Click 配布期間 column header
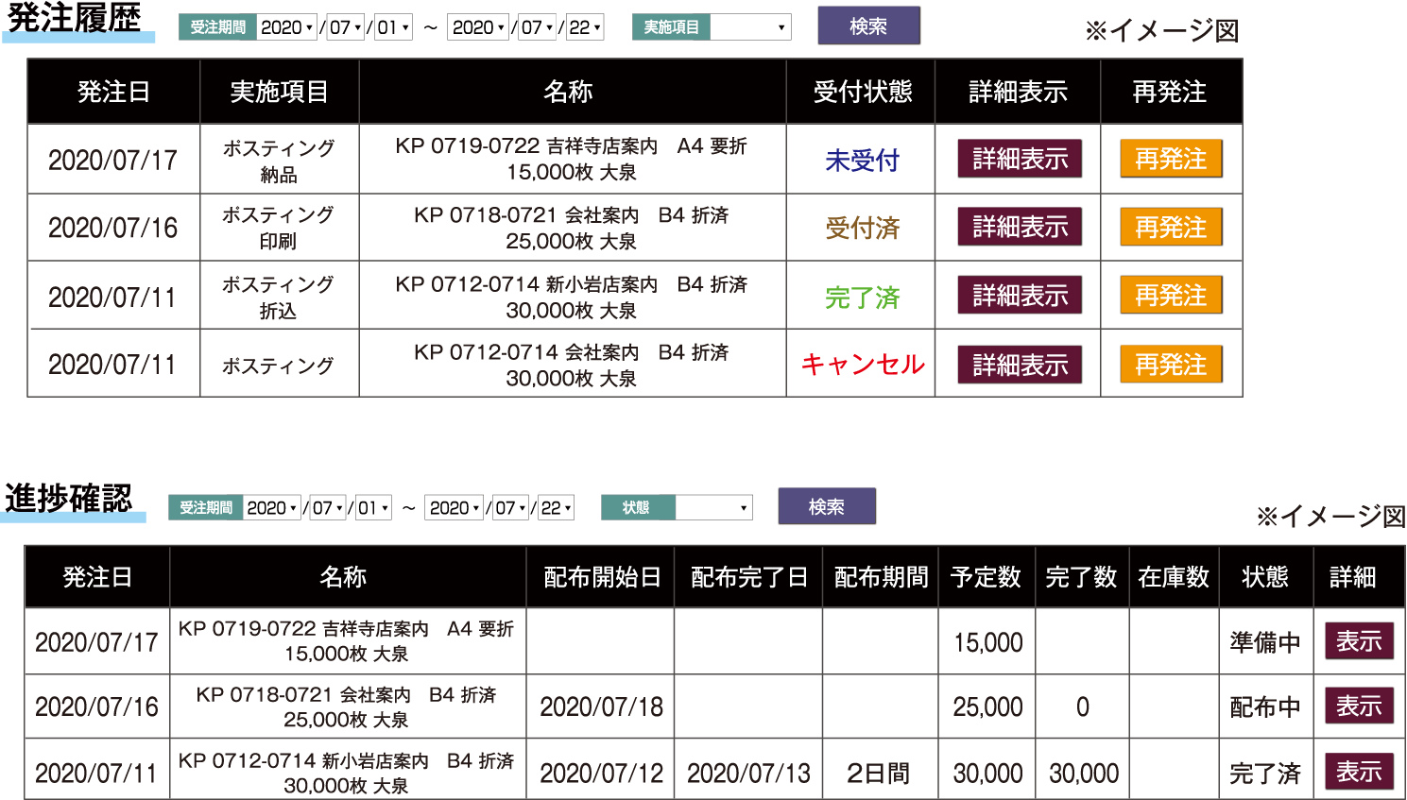Screen dimensions: 1407x800 click(881, 577)
